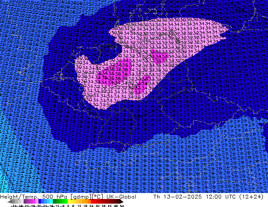Click the '0' legend scale label
The height and width of the screenshot is (207, 268).
(68, 206)
